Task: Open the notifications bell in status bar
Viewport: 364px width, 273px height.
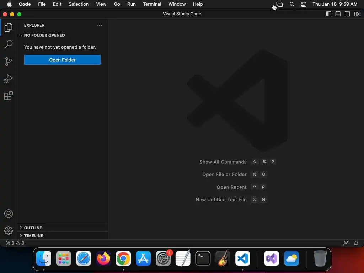Action: coord(356,243)
